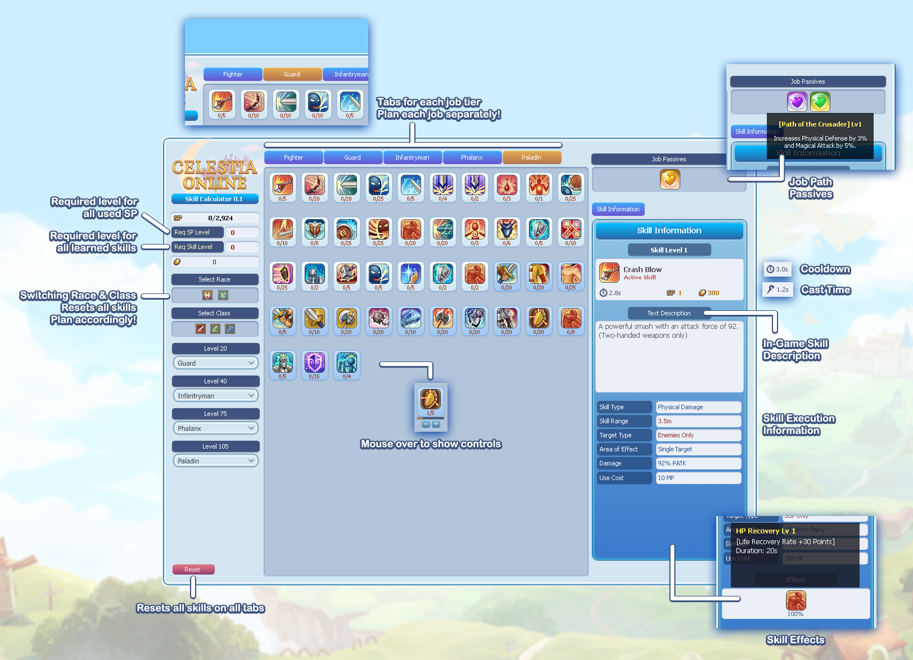Open the Level 105 Paladin dropdown

pyautogui.click(x=215, y=461)
